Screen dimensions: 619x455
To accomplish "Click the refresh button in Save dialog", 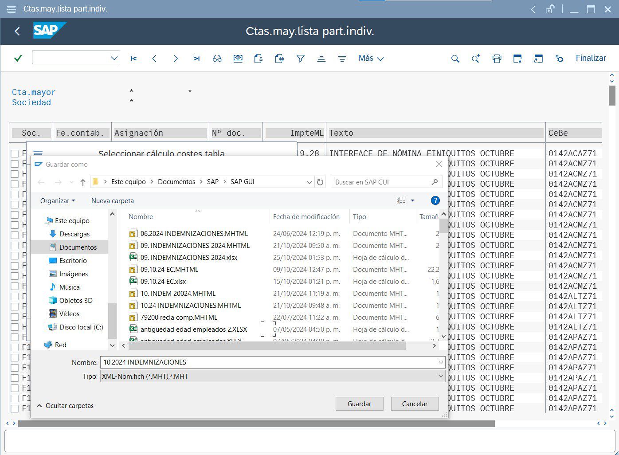I will click(x=320, y=182).
